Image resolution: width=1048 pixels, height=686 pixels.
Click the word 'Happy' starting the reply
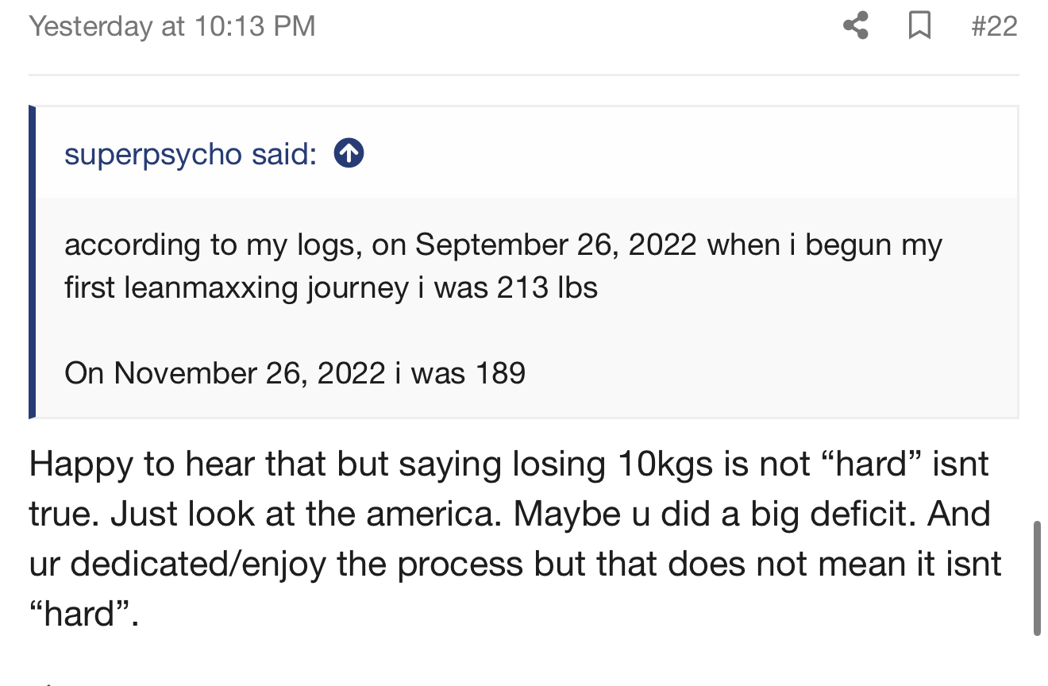click(x=80, y=464)
